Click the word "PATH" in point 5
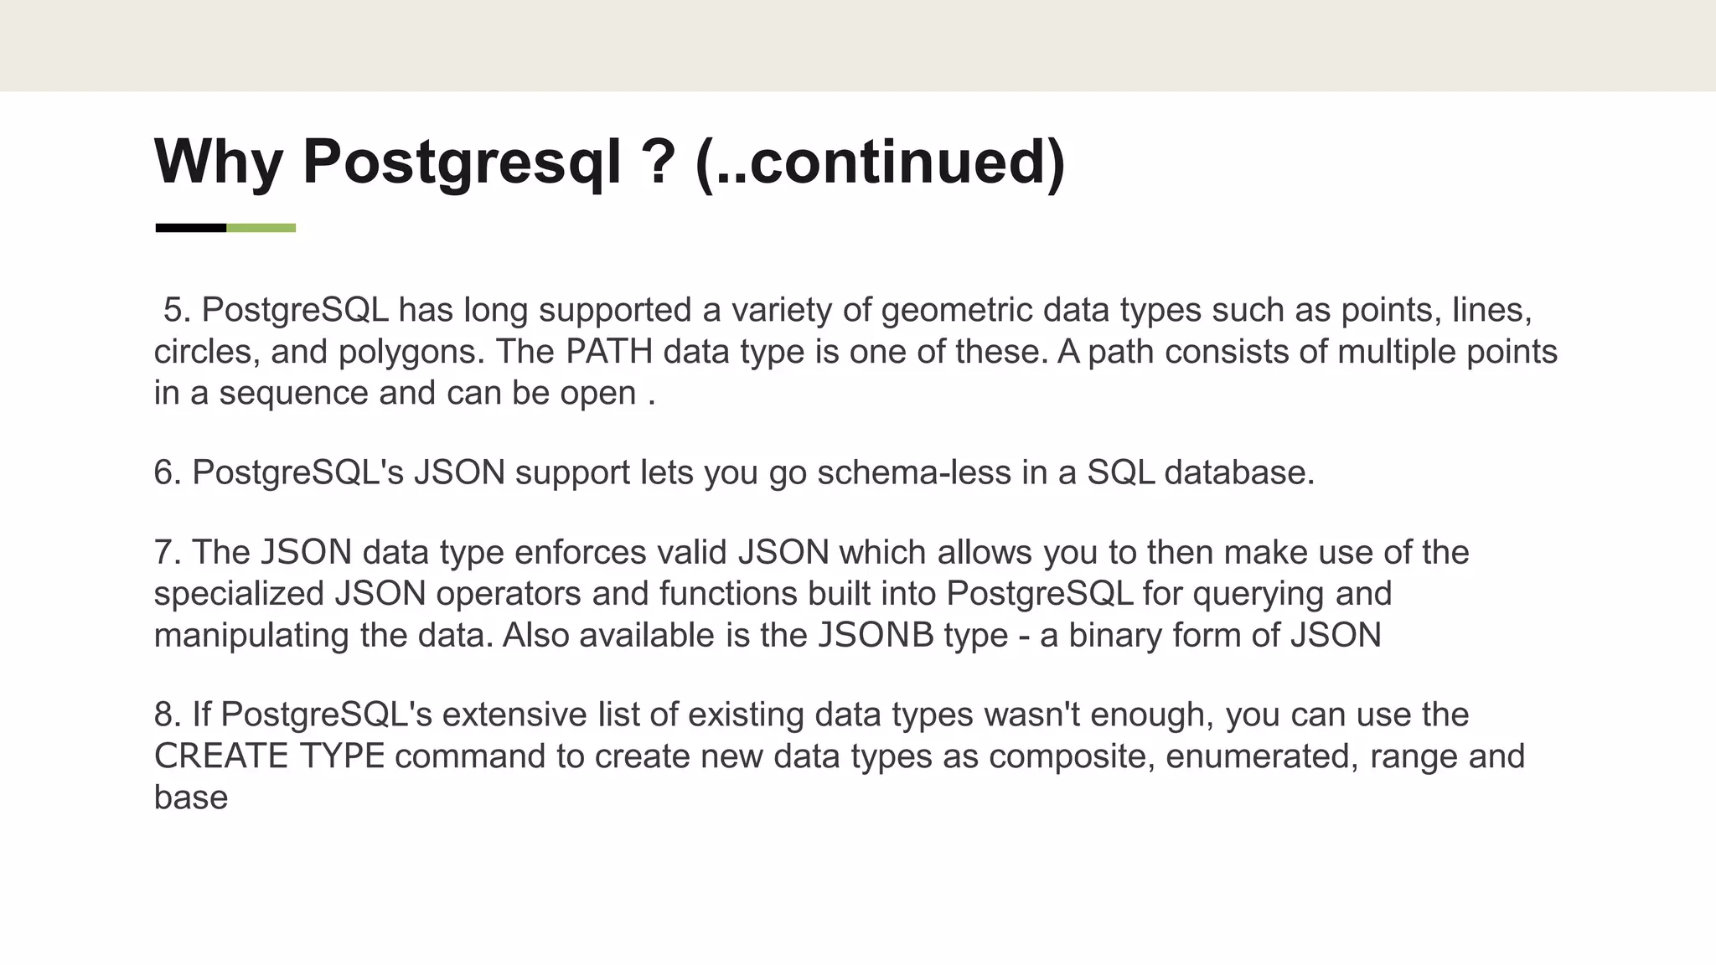Screen dimensions: 1716x965 tap(609, 351)
